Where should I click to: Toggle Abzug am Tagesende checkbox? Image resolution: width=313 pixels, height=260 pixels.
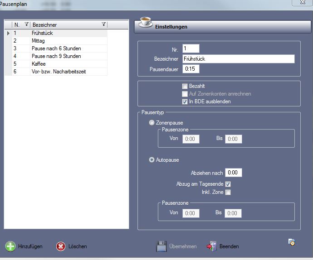click(228, 184)
